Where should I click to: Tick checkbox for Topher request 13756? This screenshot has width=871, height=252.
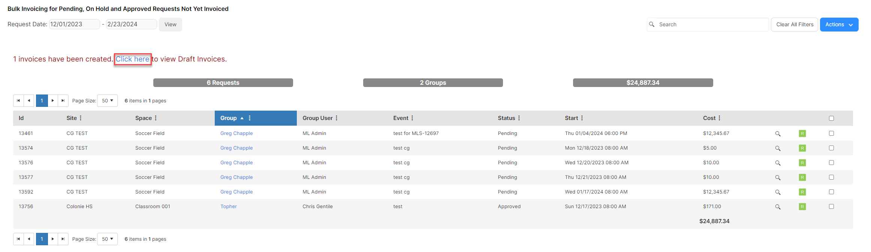coord(831,207)
